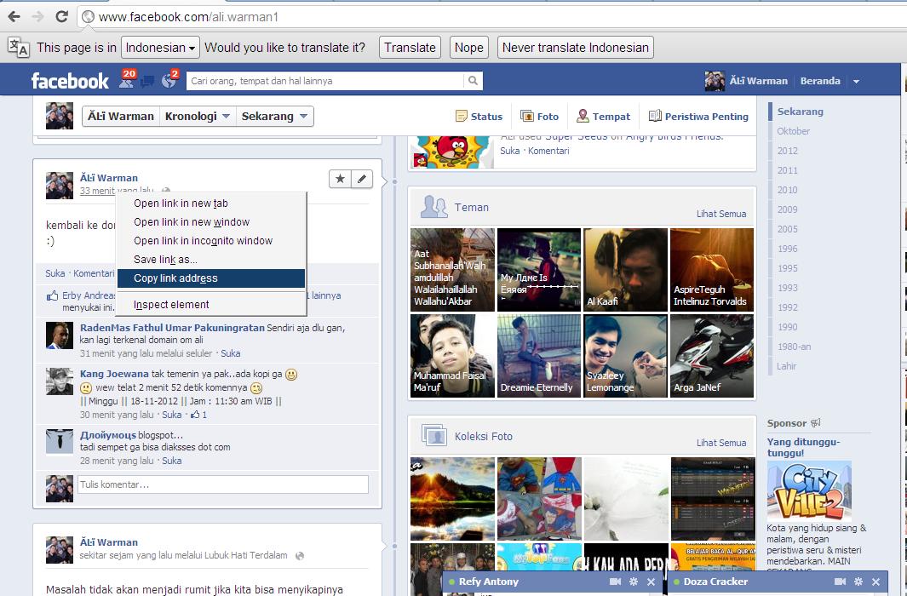Click the Translate button

[x=410, y=48]
